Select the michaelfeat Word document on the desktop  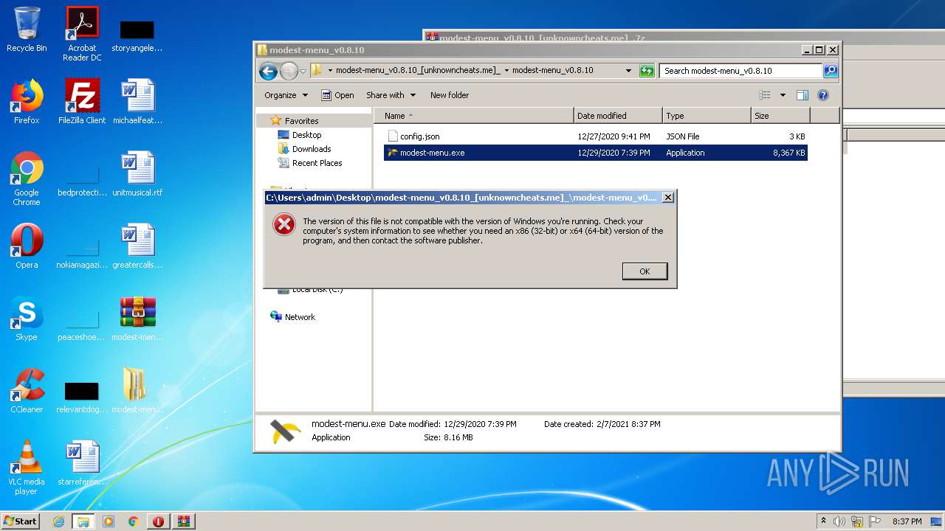click(137, 102)
